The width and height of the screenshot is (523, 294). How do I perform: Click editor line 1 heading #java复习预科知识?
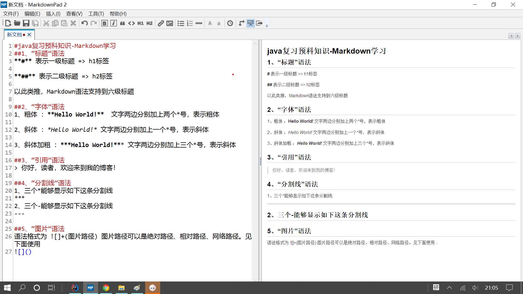pyautogui.click(x=65, y=46)
